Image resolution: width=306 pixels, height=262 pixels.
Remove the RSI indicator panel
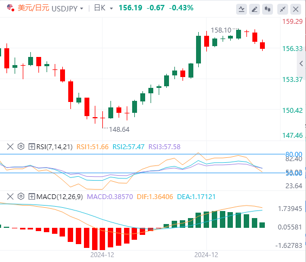pyautogui.click(x=10, y=146)
